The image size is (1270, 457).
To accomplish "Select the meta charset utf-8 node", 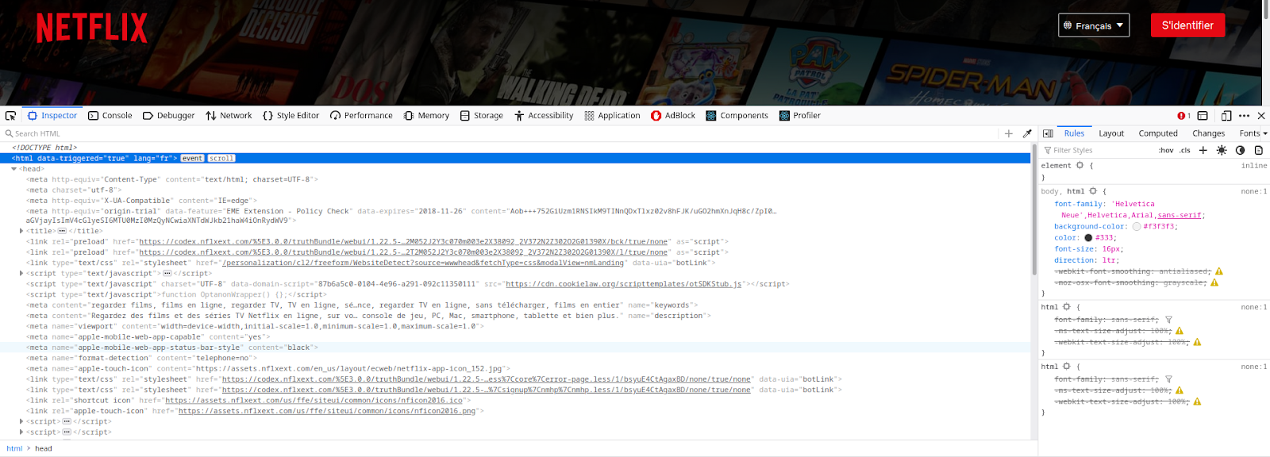I will [x=74, y=190].
